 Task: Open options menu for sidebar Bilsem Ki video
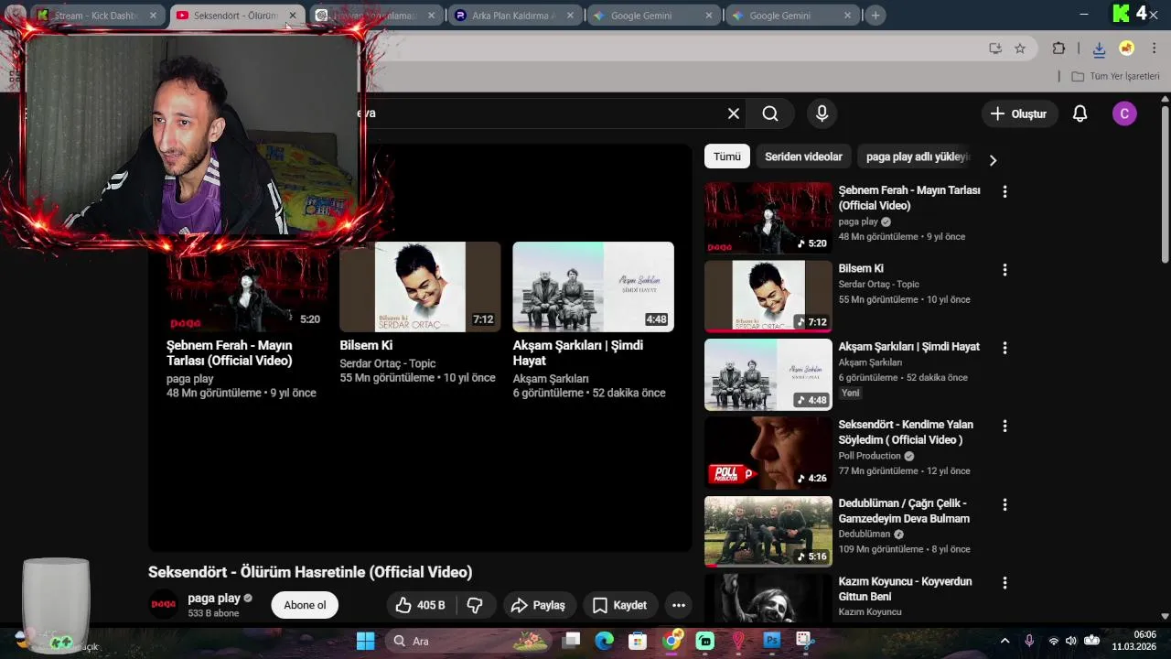pyautogui.click(x=1004, y=269)
